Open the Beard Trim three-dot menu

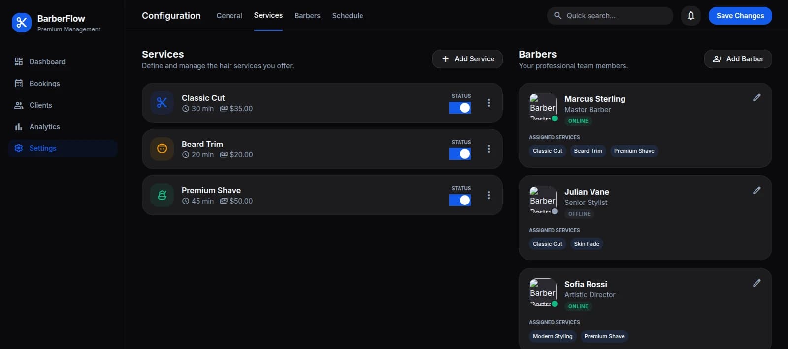489,149
